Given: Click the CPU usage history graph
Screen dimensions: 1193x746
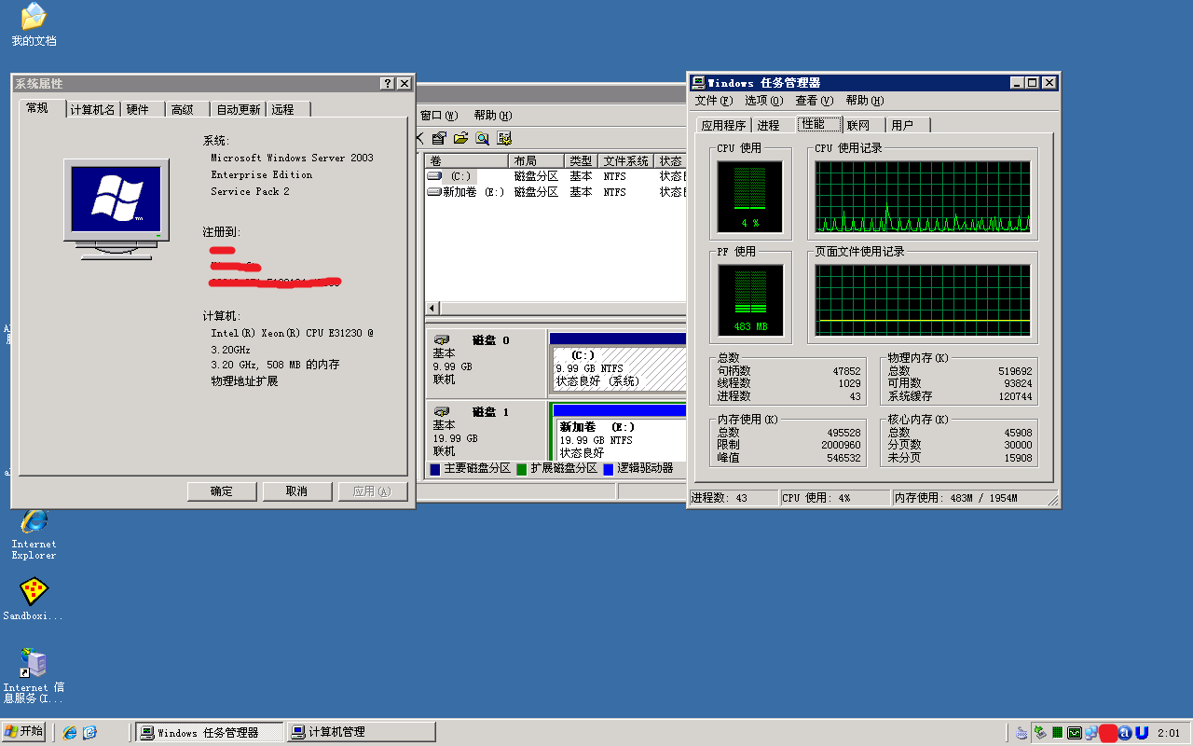Looking at the screenshot, I should [923, 196].
